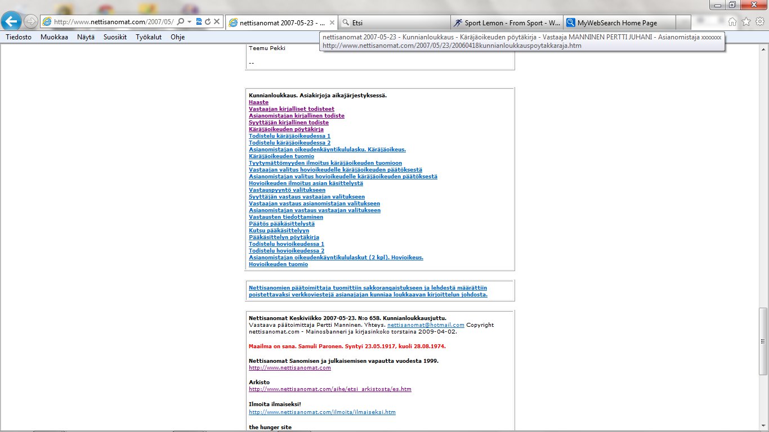Follow the Hovioikeuden tuomio link
769x432 pixels.
pos(278,264)
